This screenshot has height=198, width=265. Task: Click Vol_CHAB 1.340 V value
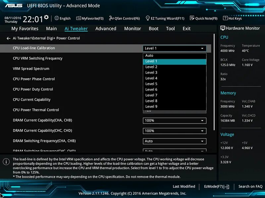coord(247,106)
